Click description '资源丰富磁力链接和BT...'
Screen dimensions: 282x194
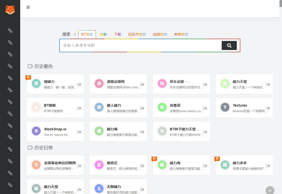[250, 169]
